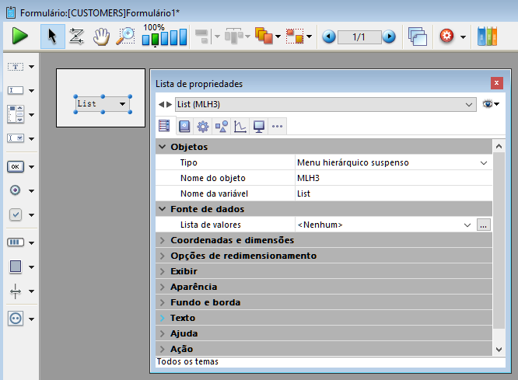Click the ellipsis button beside Lista de valores
Screen dimensions: 518x380
pos(484,225)
